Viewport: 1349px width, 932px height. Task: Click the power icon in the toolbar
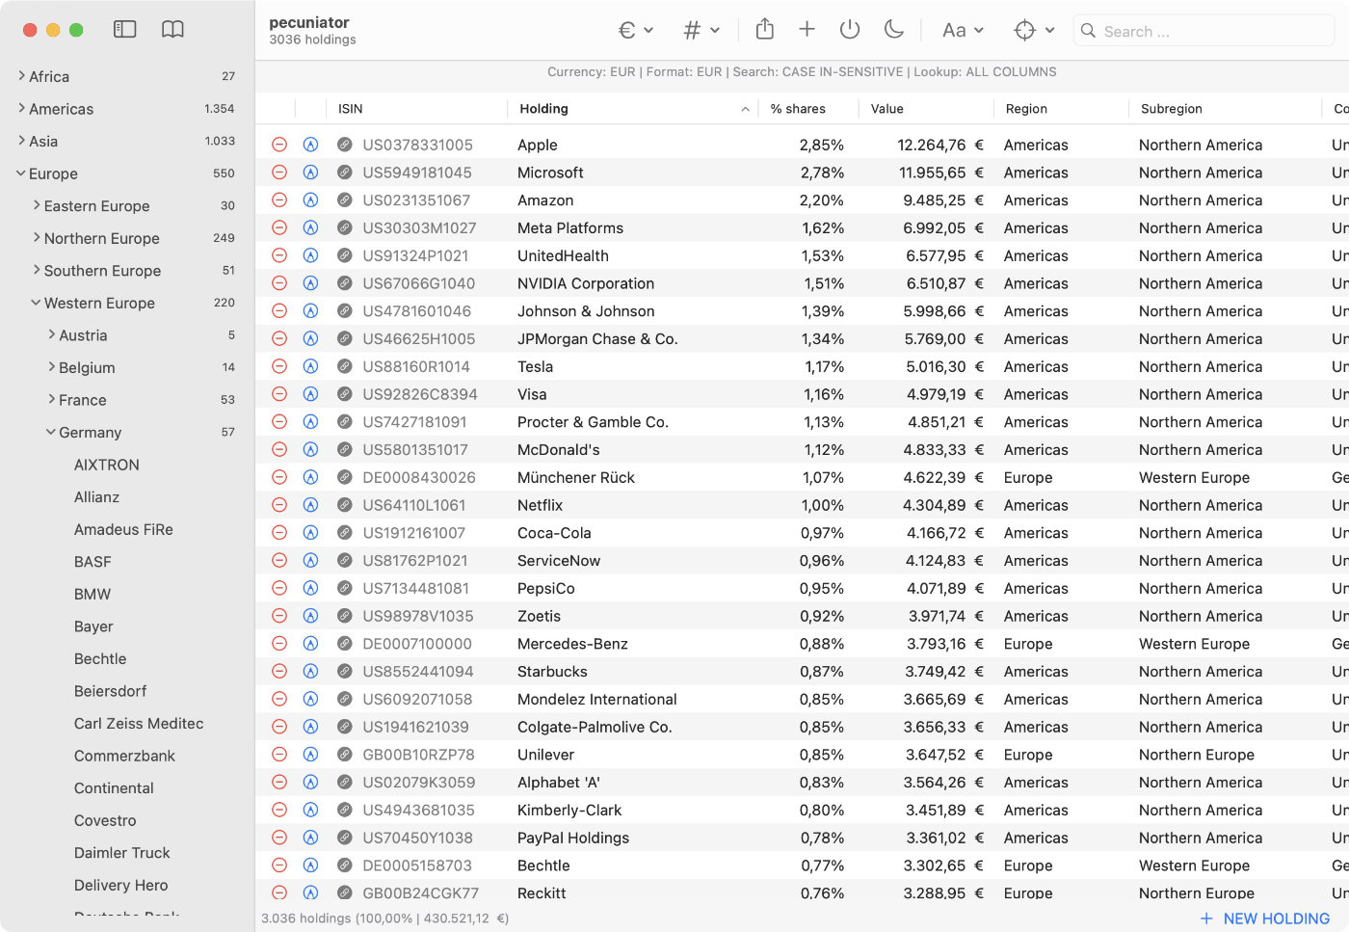[x=849, y=29]
